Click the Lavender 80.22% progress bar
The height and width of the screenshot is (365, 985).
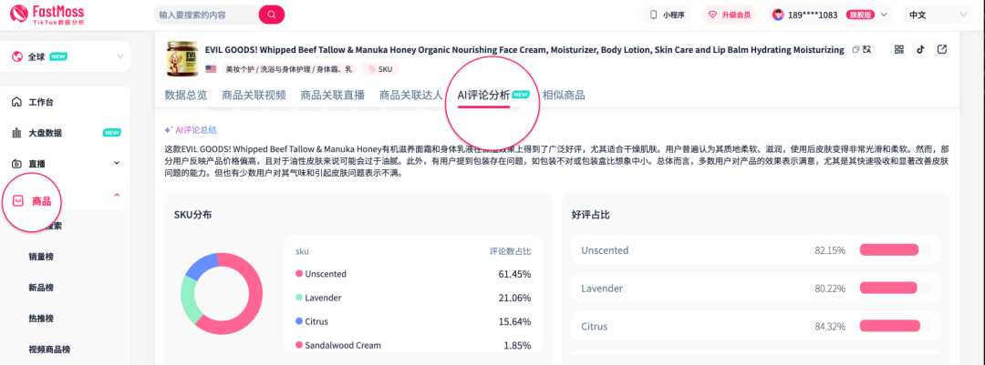[x=896, y=289]
